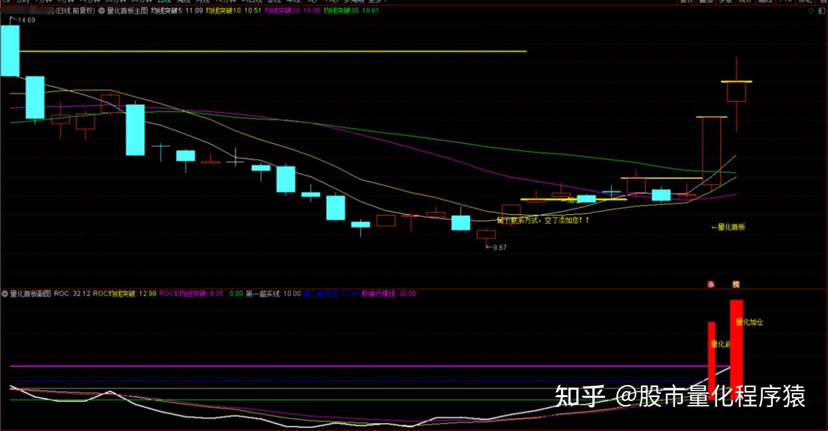This screenshot has width=828, height=431.
Task: Click the red 腾 marker icon
Action: [736, 285]
